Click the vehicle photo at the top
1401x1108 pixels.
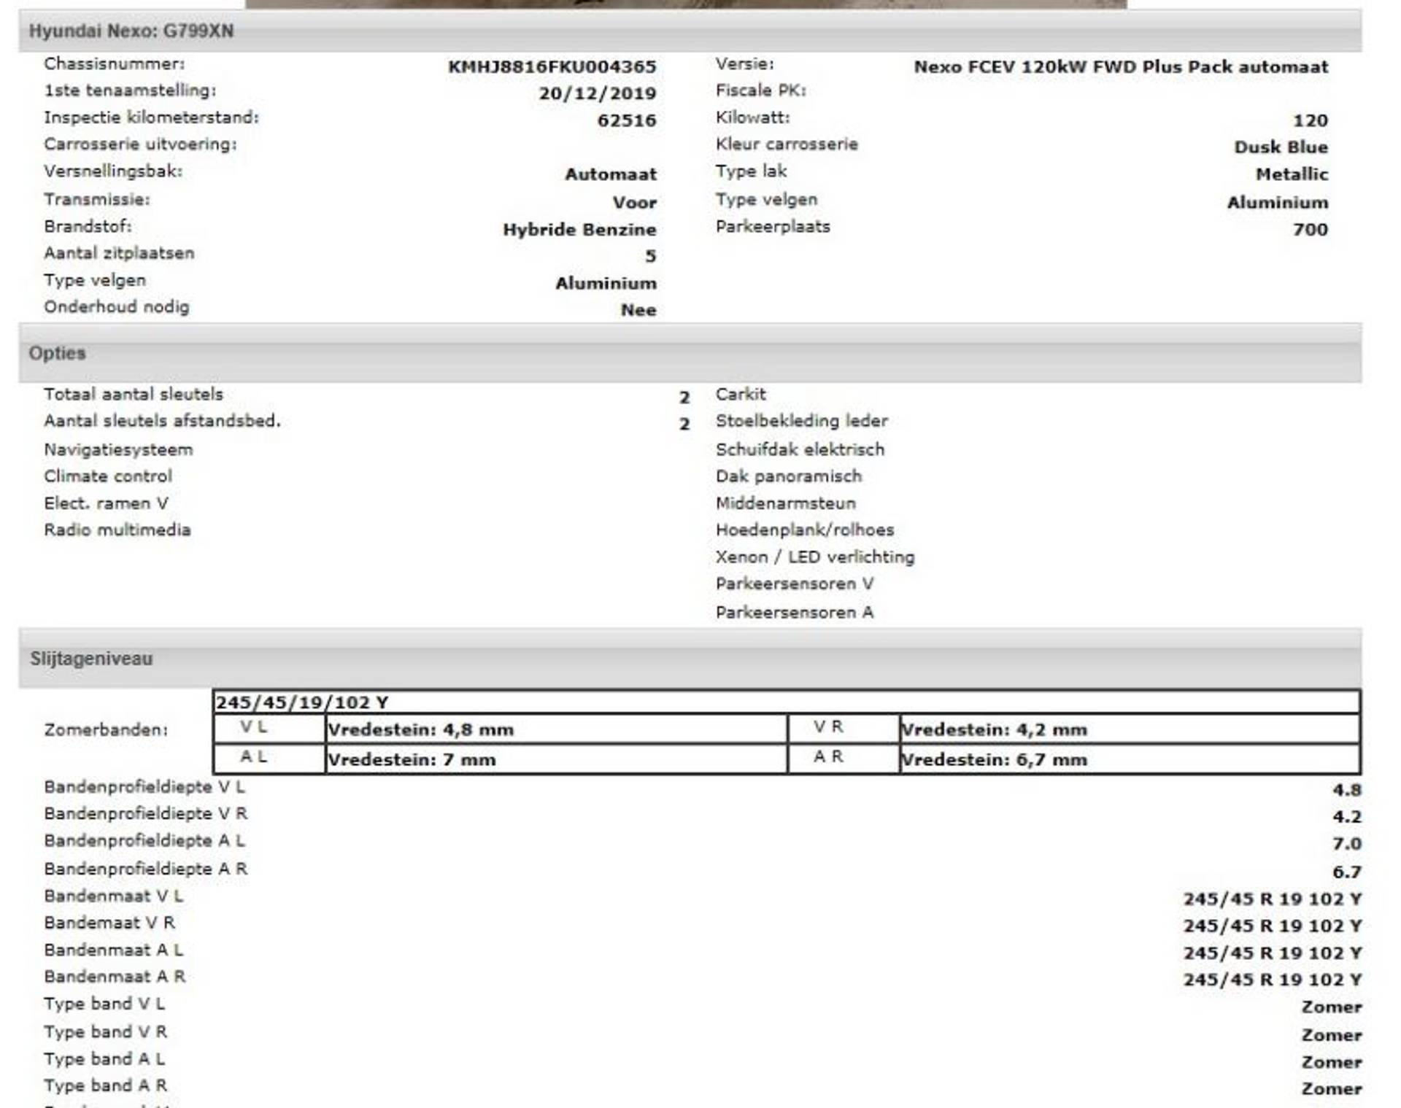[x=686, y=4]
